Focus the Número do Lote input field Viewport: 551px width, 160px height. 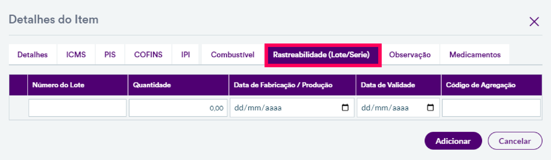click(77, 108)
